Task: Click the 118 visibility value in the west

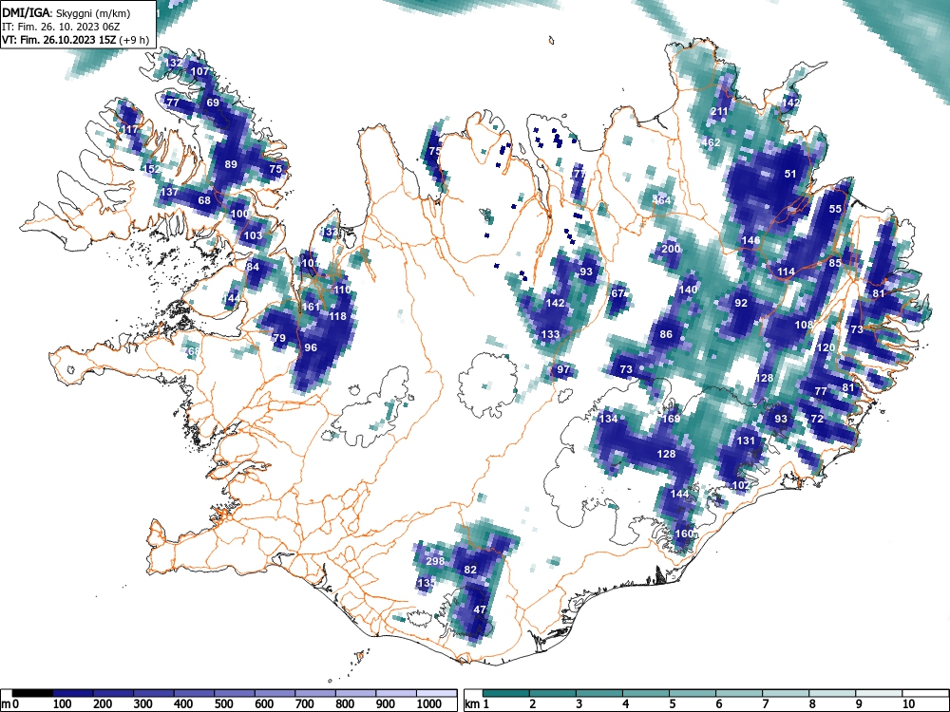Action: pyautogui.click(x=337, y=315)
